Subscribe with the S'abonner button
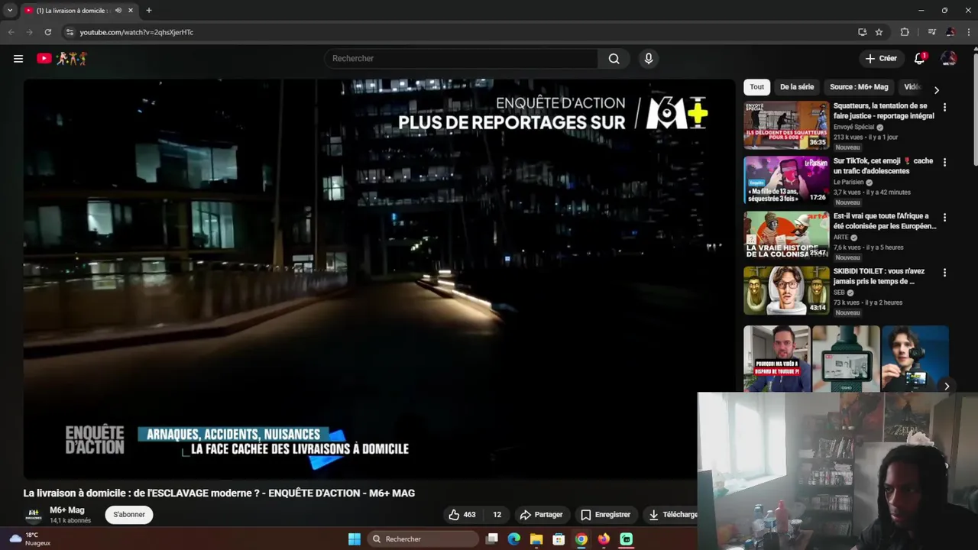This screenshot has width=978, height=550. point(129,515)
